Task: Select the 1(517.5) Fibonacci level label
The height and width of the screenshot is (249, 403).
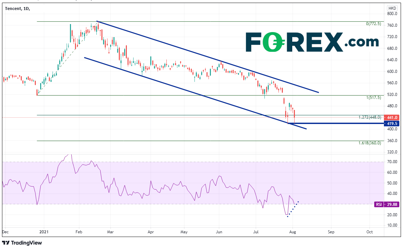Action: (x=373, y=98)
